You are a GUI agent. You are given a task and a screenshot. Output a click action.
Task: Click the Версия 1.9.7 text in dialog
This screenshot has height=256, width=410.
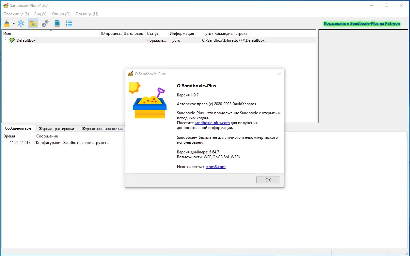click(x=188, y=95)
